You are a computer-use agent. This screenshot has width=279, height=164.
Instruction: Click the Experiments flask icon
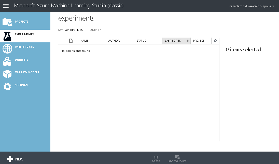point(7,36)
